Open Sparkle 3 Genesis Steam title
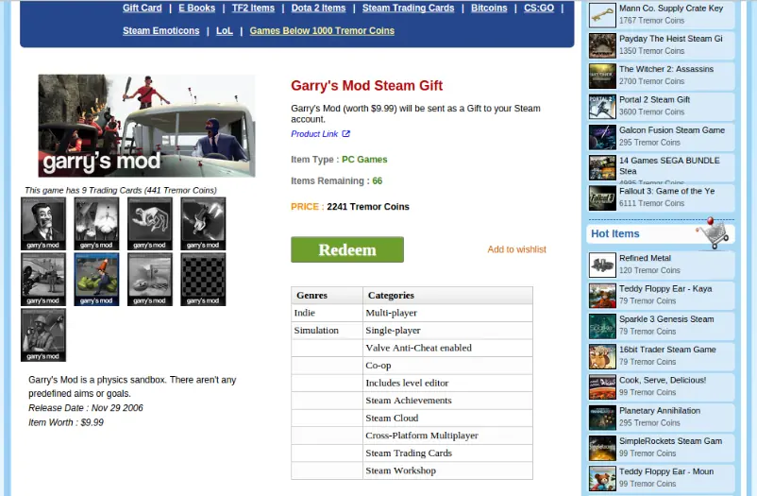The height and width of the screenshot is (496, 757). [666, 319]
